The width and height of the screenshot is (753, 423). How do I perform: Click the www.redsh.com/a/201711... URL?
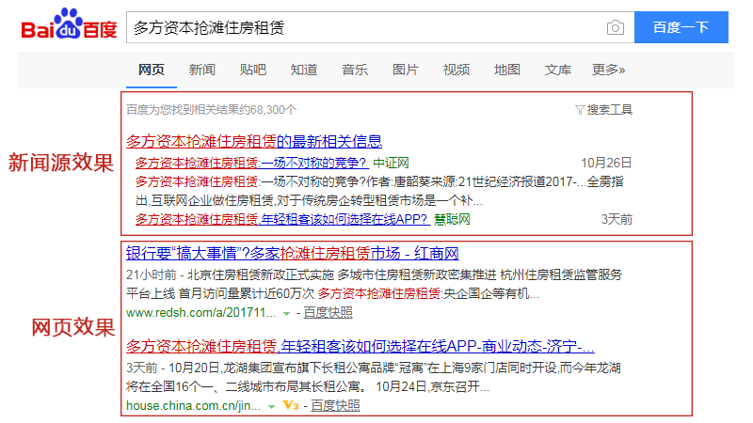200,313
